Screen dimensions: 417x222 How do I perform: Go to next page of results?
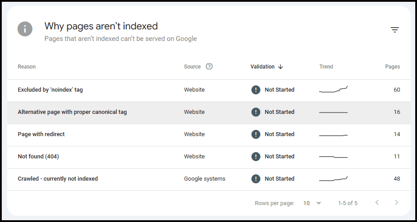(x=397, y=203)
